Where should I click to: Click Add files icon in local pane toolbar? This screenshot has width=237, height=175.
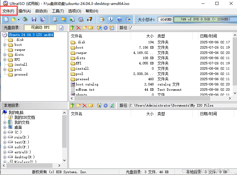coord(99,105)
